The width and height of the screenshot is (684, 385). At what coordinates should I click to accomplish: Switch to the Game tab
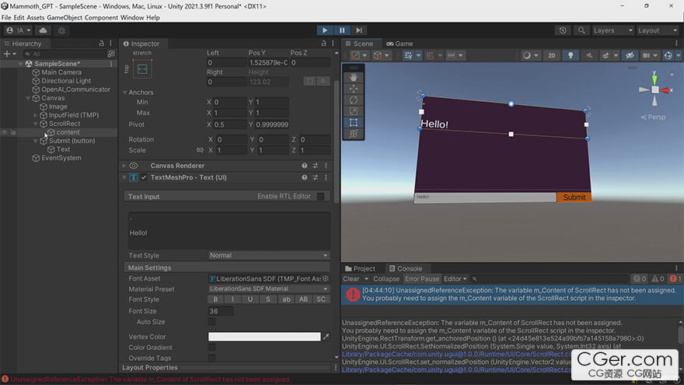400,44
